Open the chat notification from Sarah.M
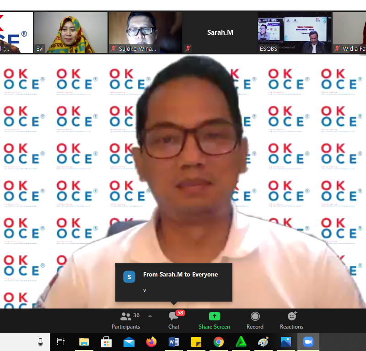This screenshot has width=366, height=351. (x=174, y=282)
